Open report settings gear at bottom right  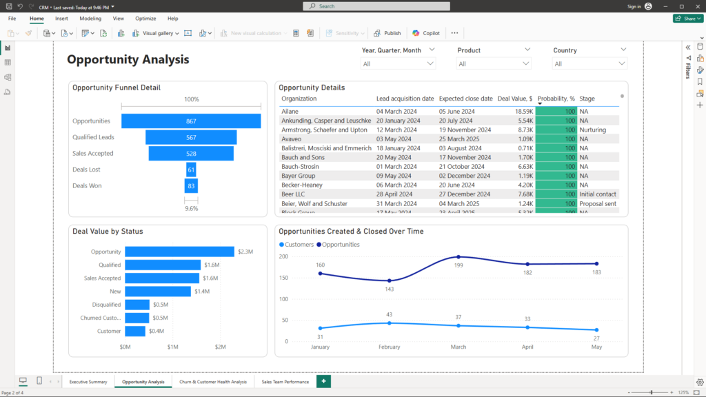(700, 382)
